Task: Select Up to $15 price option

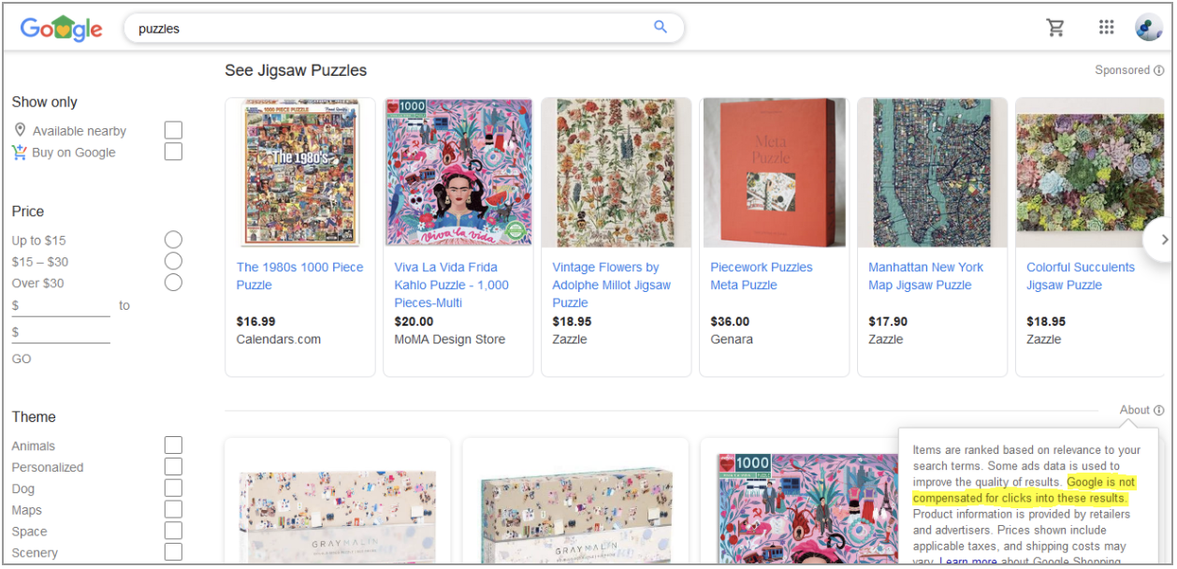Action: (173, 240)
